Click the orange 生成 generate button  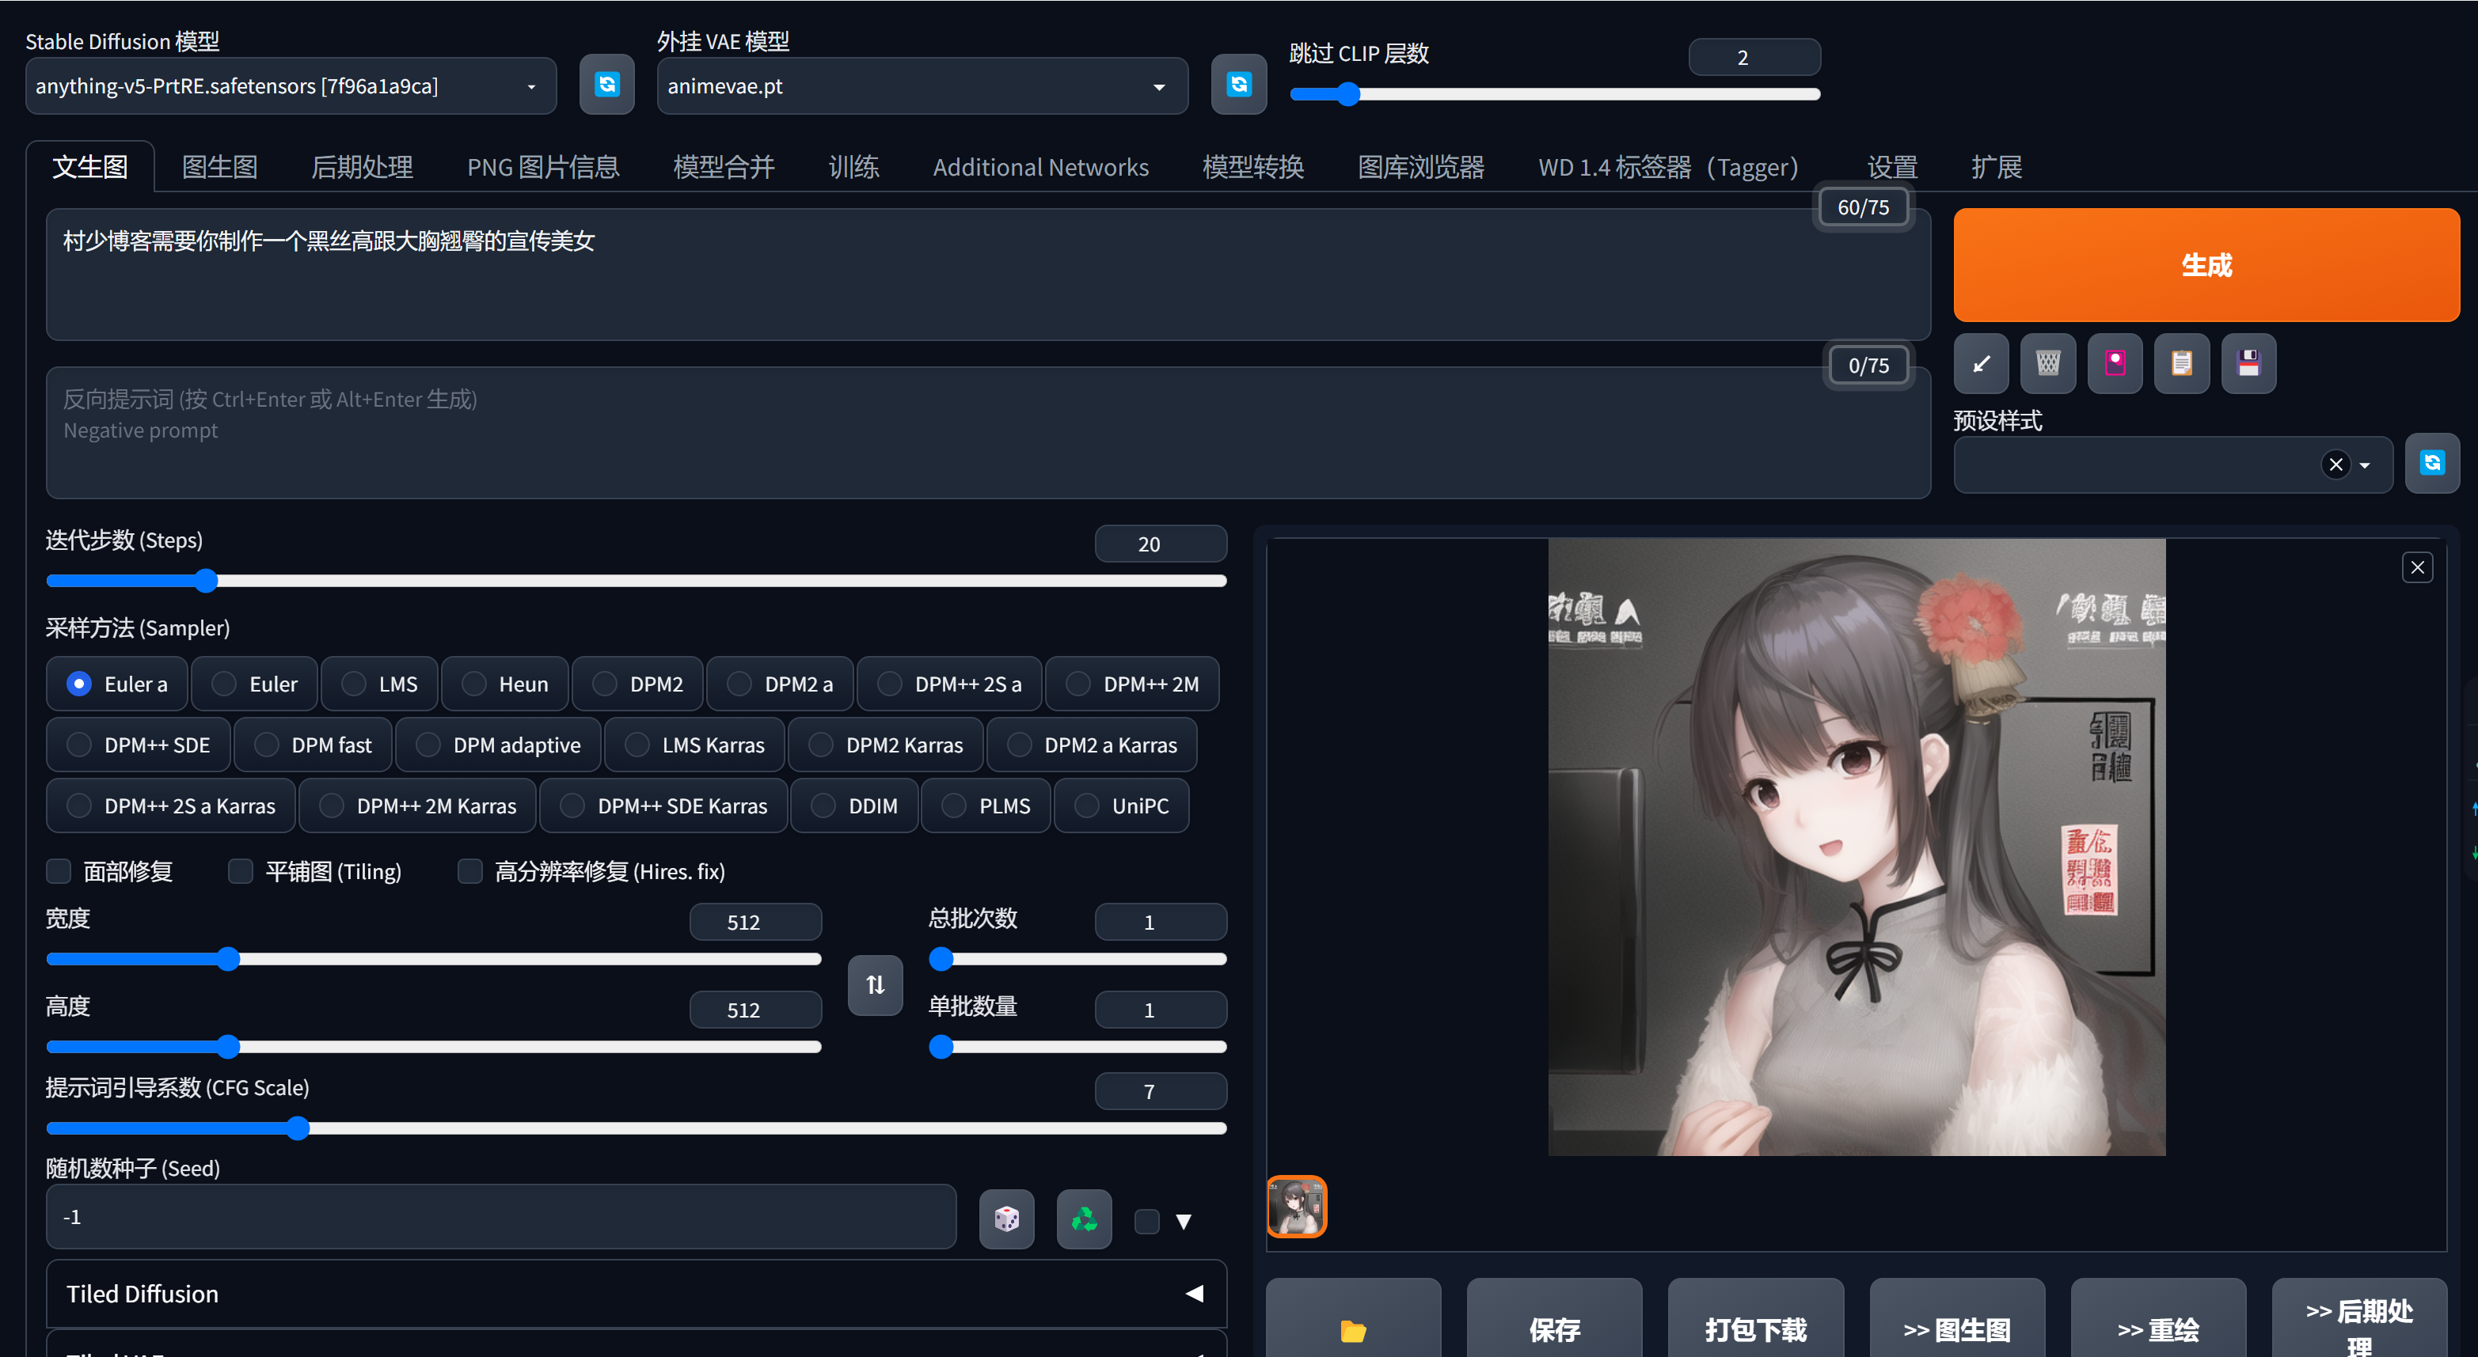[x=2206, y=265]
